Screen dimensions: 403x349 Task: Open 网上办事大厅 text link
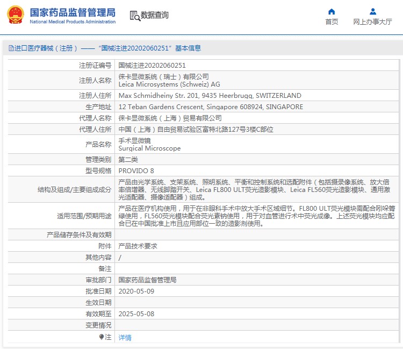point(372,22)
